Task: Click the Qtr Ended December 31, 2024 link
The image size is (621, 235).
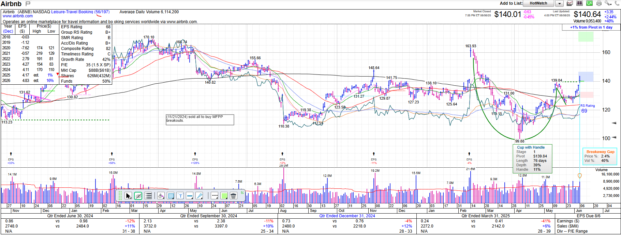Action: click(347, 216)
